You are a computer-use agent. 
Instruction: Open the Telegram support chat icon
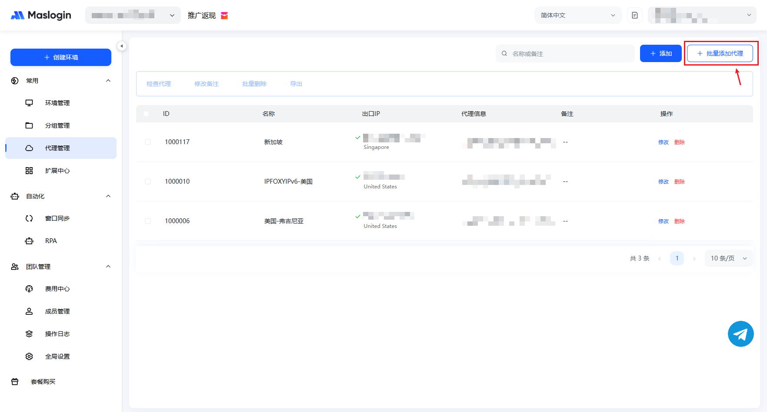pyautogui.click(x=740, y=334)
